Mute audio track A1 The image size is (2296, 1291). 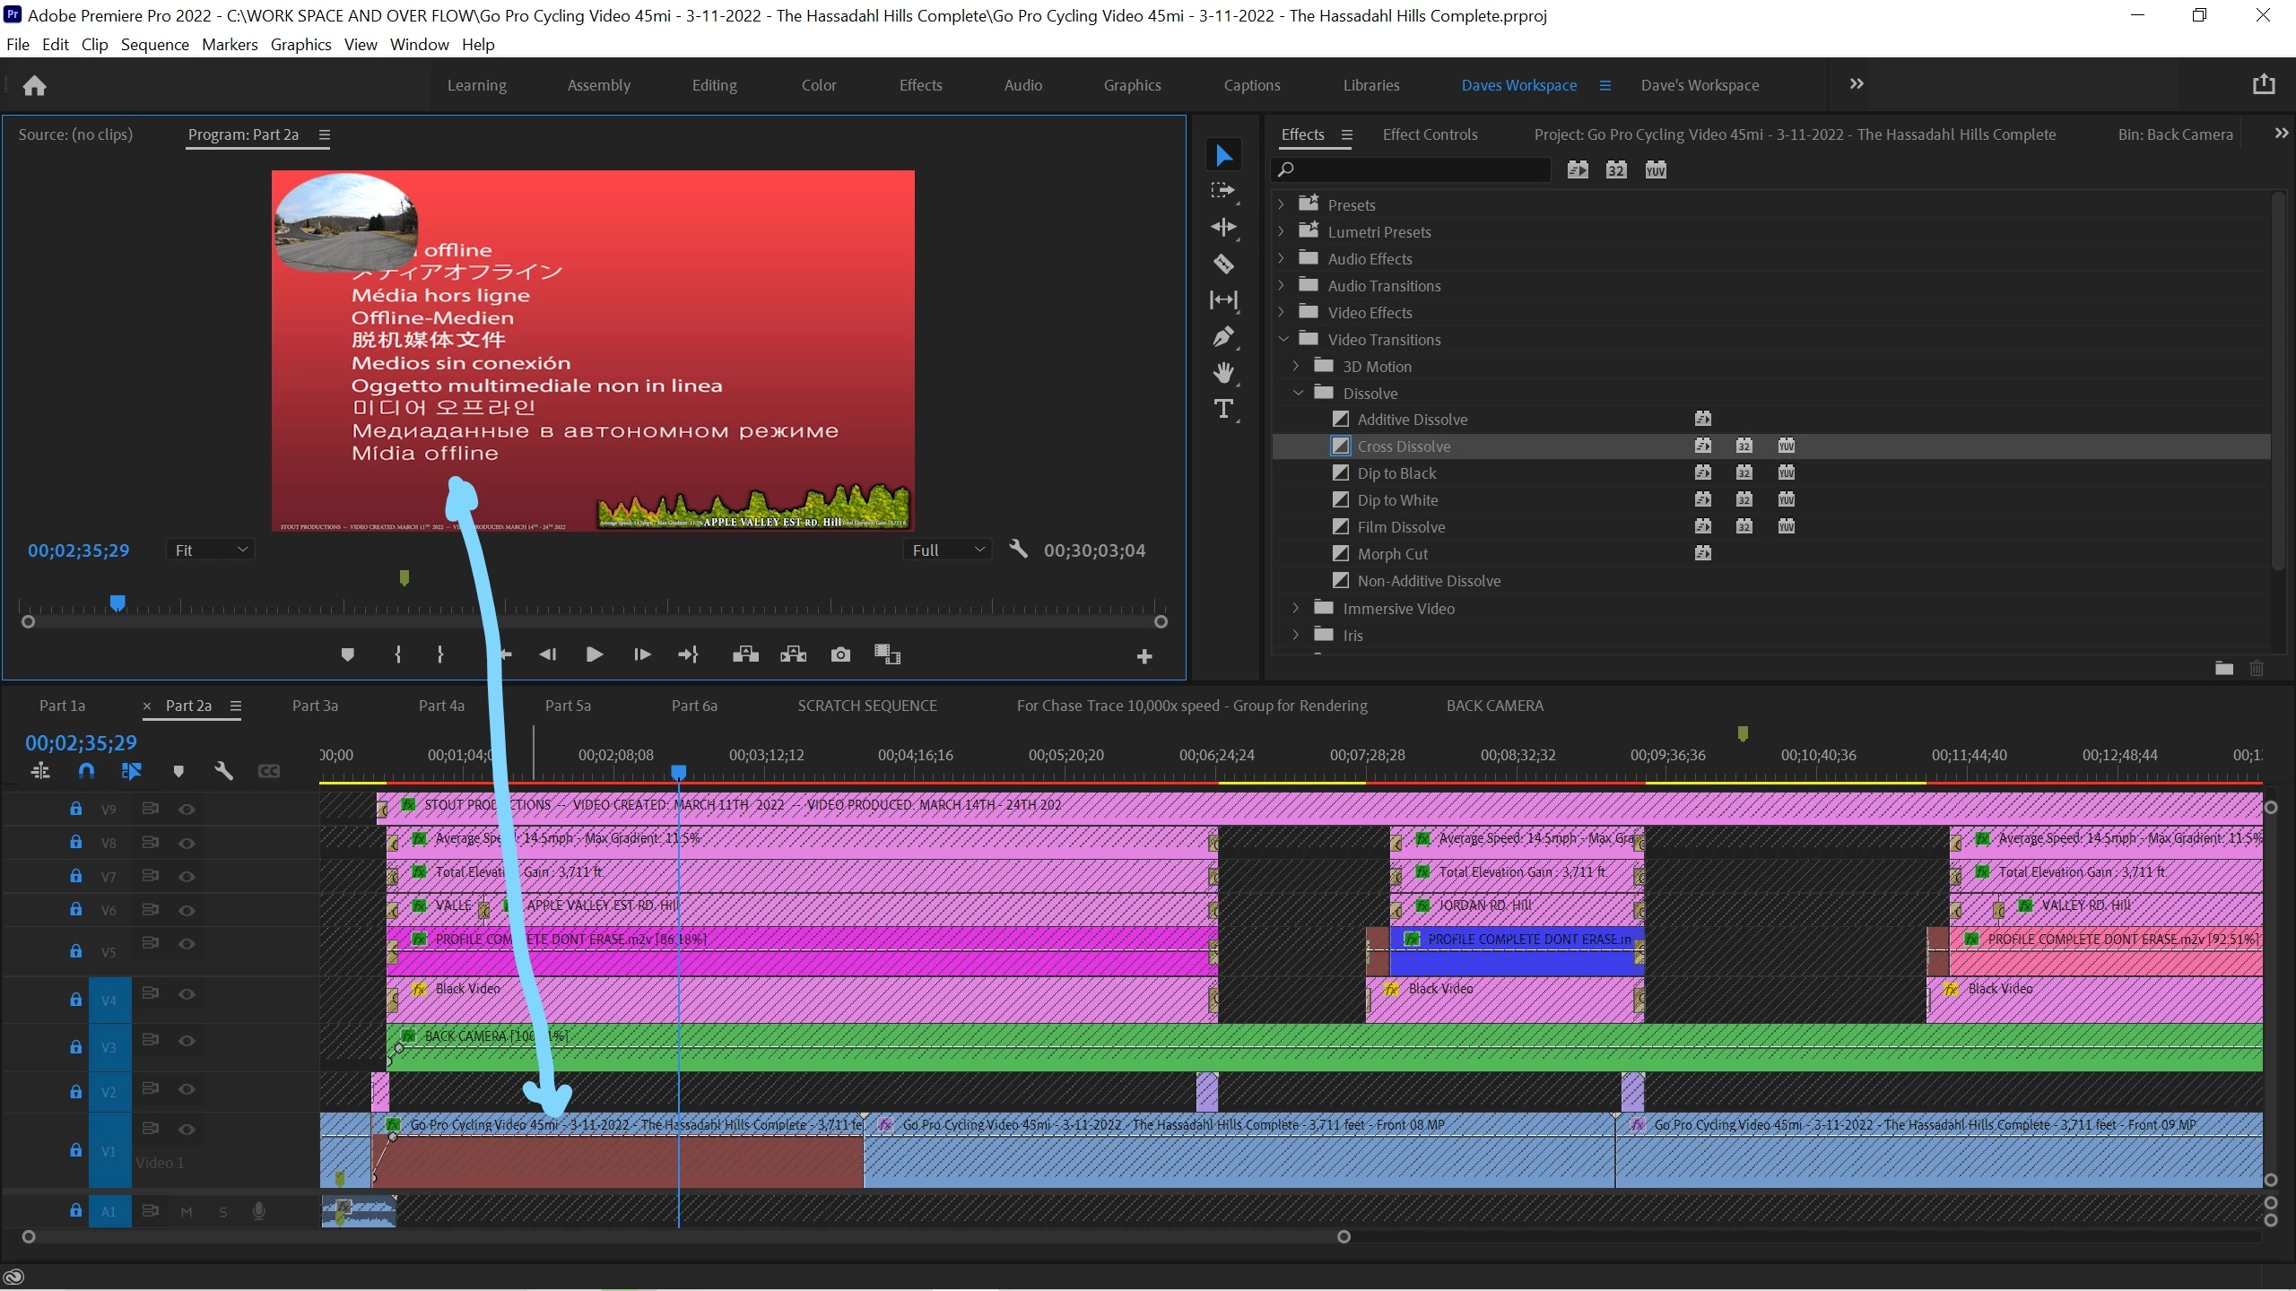tap(187, 1212)
